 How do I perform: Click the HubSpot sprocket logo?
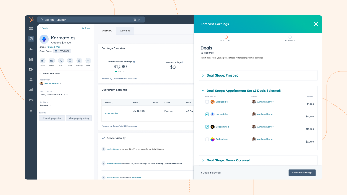31,19
